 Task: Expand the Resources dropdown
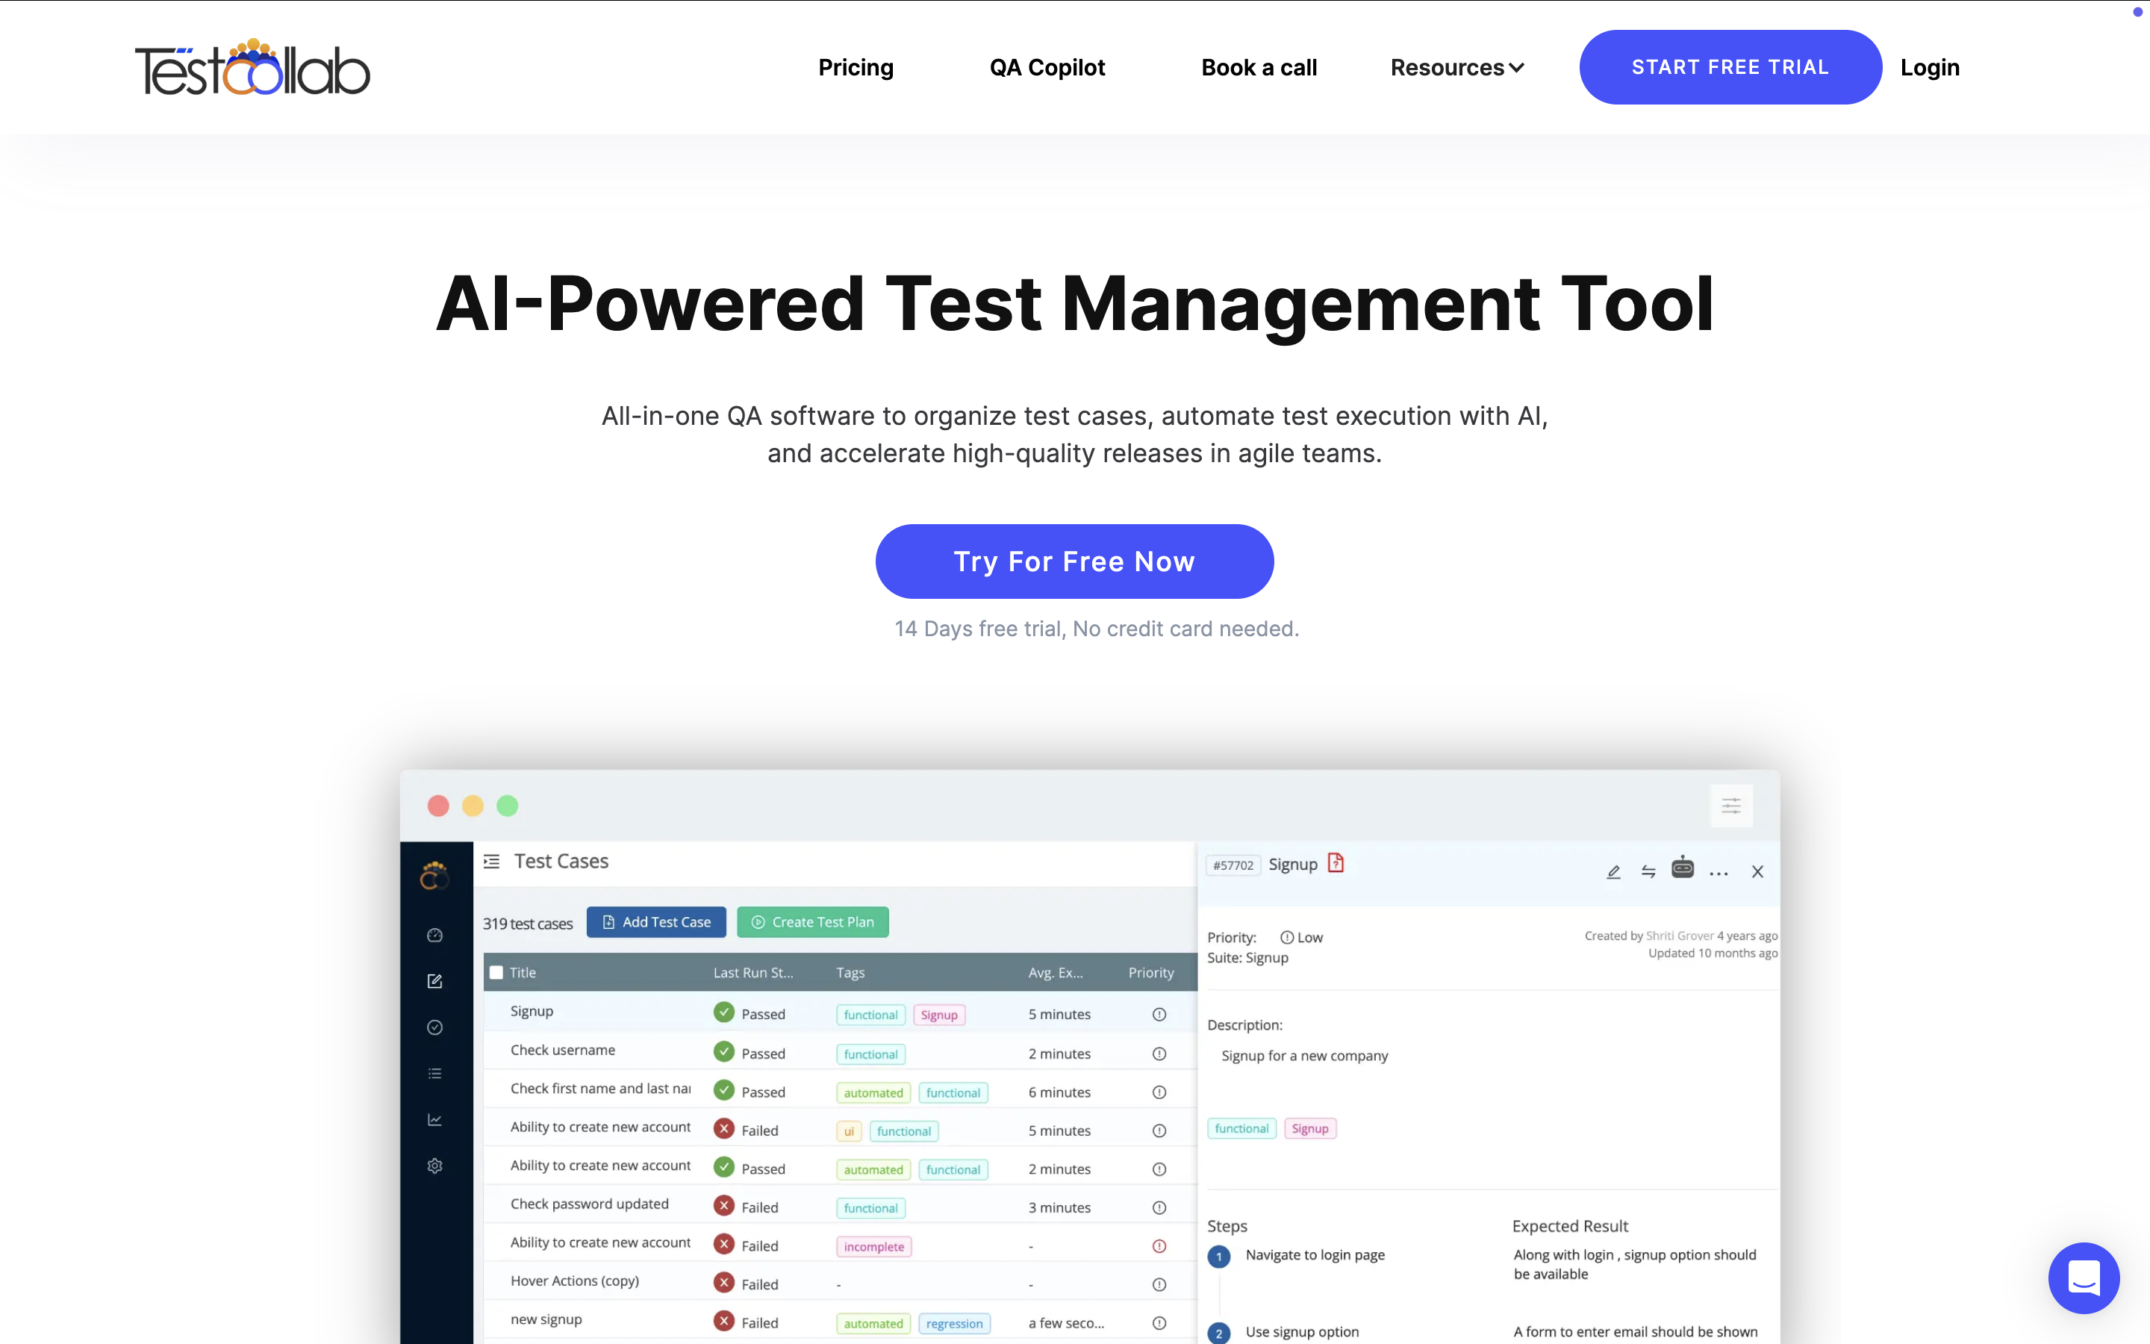1457,67
